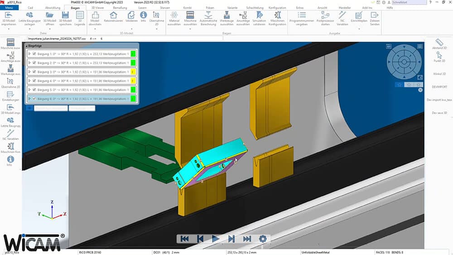Expand the Biegung 5 row arrow
This screenshot has width=453, height=255.
29,90
